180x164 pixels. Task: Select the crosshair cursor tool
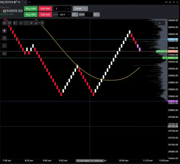(x=4, y=31)
